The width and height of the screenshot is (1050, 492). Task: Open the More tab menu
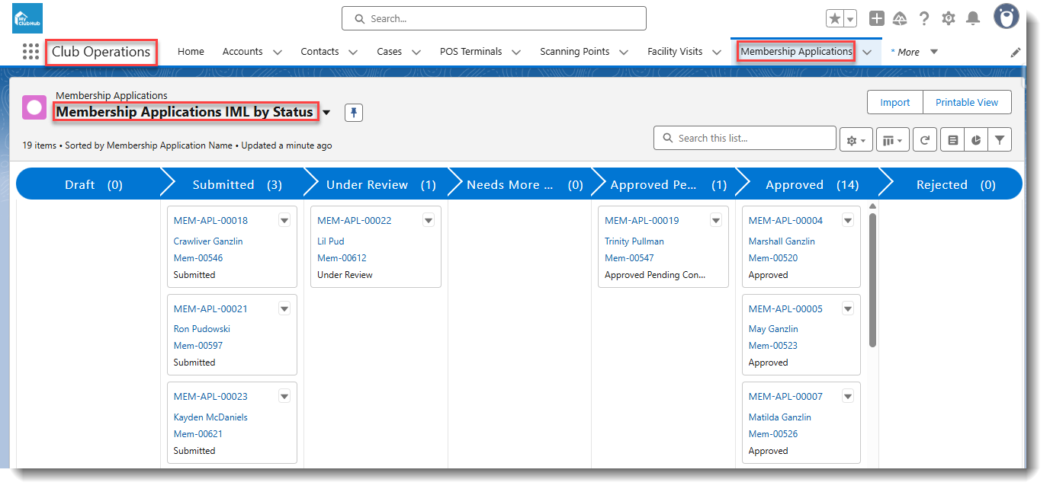pyautogui.click(x=912, y=52)
